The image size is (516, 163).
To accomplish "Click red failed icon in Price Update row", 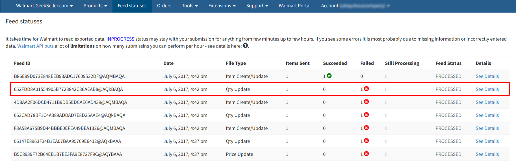I will point(367,154).
